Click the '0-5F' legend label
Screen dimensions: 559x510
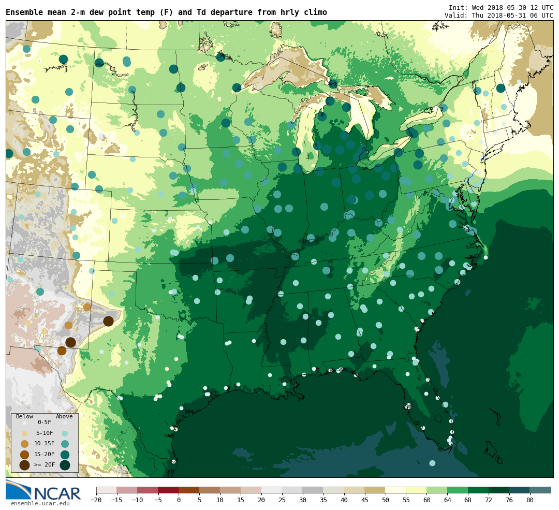coord(45,422)
